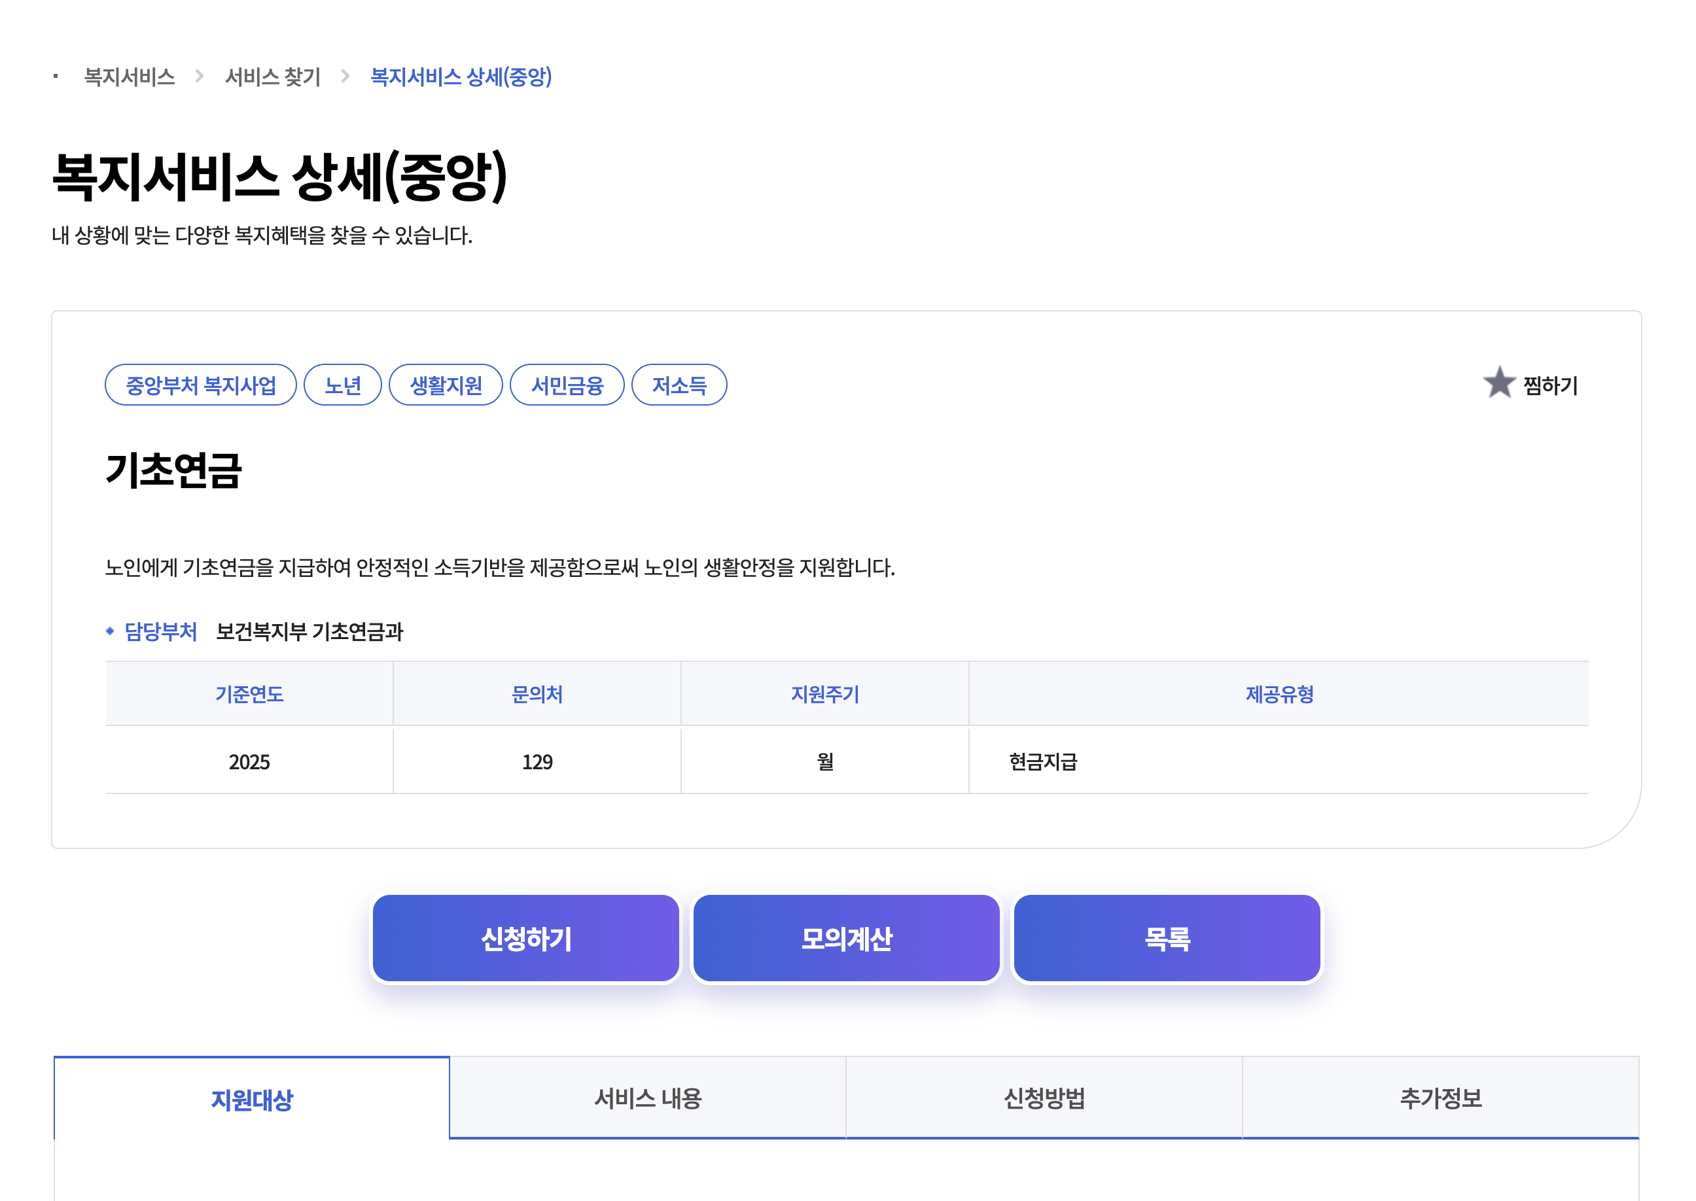Click the 129 contact number cell
This screenshot has height=1201, width=1696.
click(x=537, y=761)
